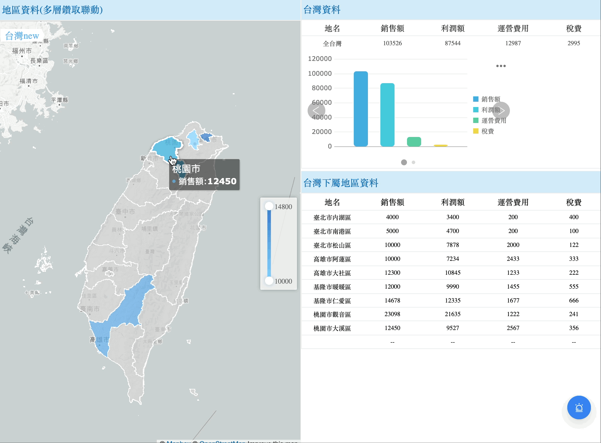601x443 pixels.
Task: Click the top handle of the map range slider
Action: [x=269, y=206]
